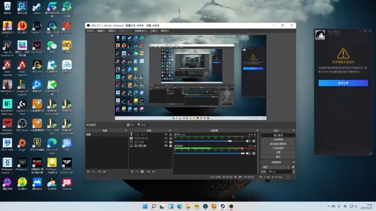The width and height of the screenshot is (376, 211).
Task: Add a new source with the Sources plus icon
Action: coord(132,172)
